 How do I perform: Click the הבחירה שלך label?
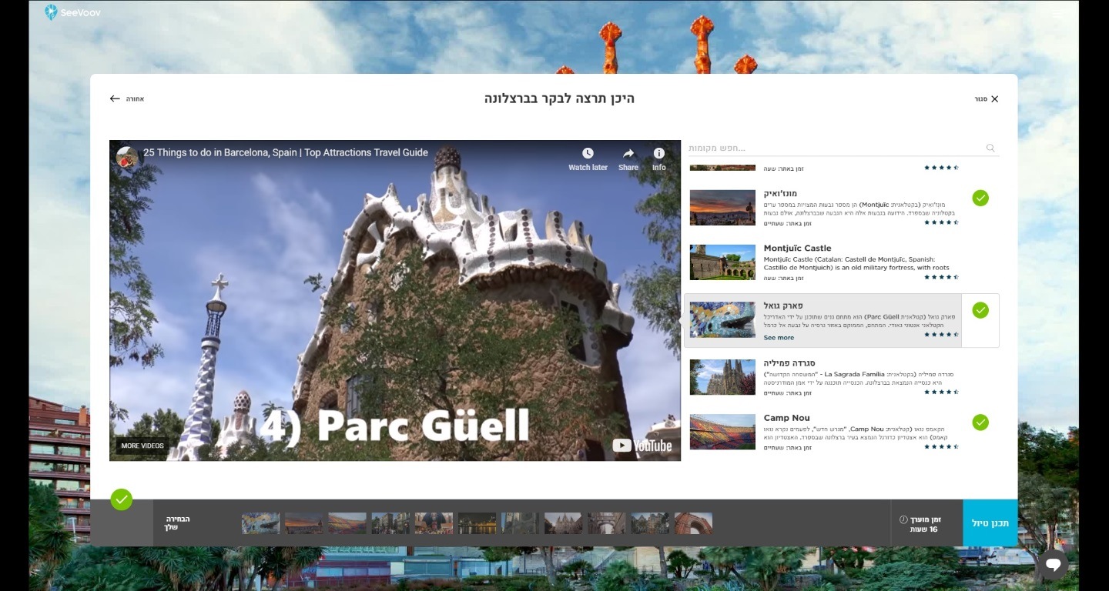(178, 523)
